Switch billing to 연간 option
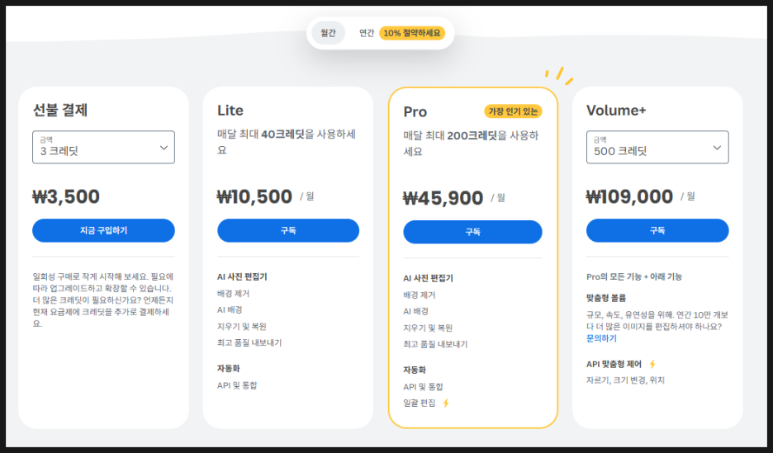 (x=367, y=33)
